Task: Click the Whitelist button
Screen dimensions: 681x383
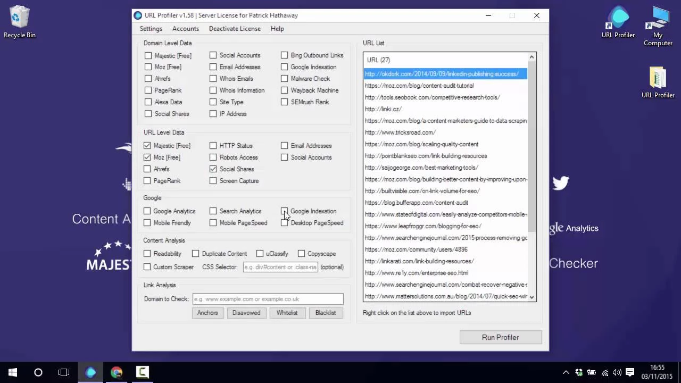Action: [x=287, y=313]
